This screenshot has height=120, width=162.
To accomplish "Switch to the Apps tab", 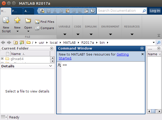I will pyautogui.click(x=29, y=11).
